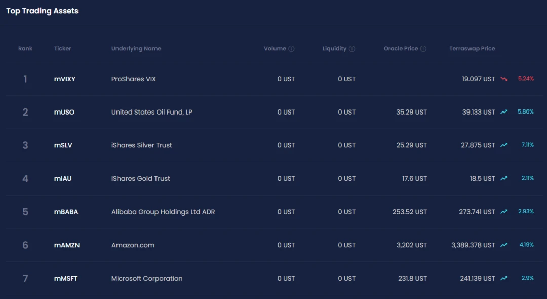Click the 5.24% change for mVIXY
Viewport: 547px width, 299px height.
click(526, 79)
